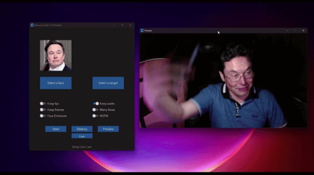The image size is (314, 175).
Task: Click the Preview window title bar icon
Action: click(x=142, y=31)
